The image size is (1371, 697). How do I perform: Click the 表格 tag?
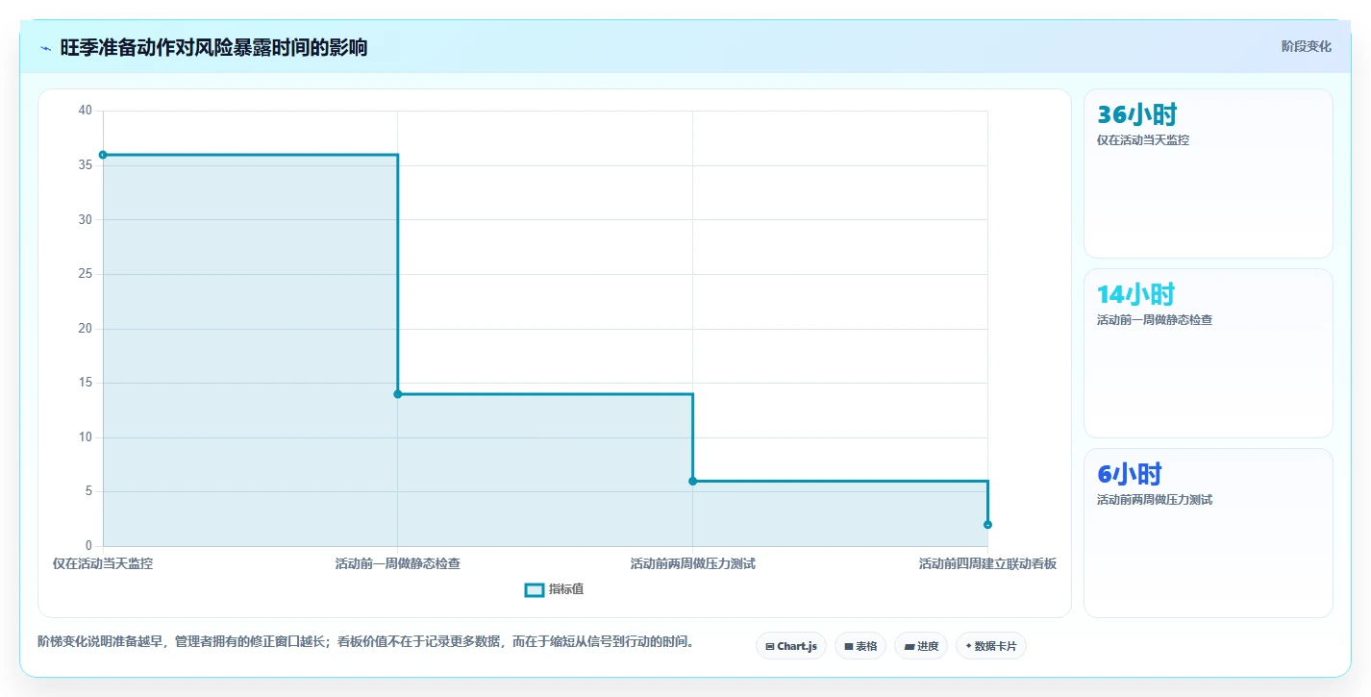point(860,646)
